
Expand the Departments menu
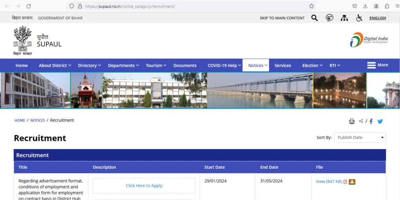click(x=123, y=66)
